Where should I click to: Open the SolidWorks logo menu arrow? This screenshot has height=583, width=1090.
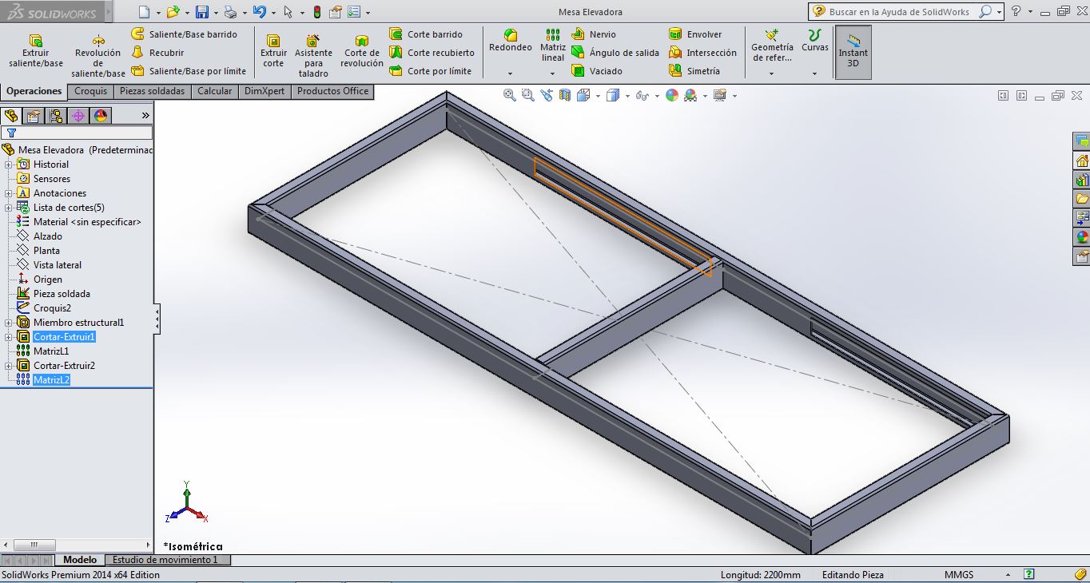[107, 13]
